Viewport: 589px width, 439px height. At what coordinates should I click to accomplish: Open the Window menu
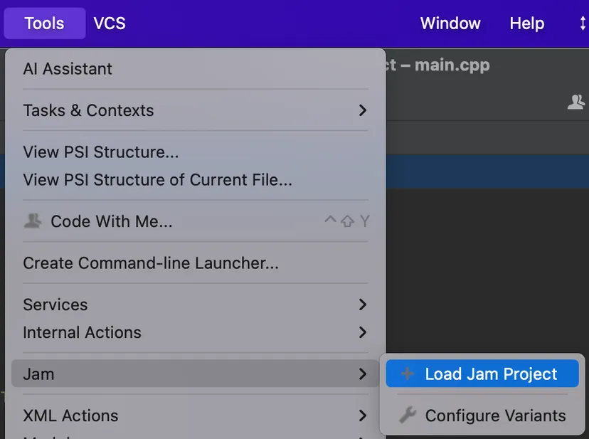(x=450, y=23)
